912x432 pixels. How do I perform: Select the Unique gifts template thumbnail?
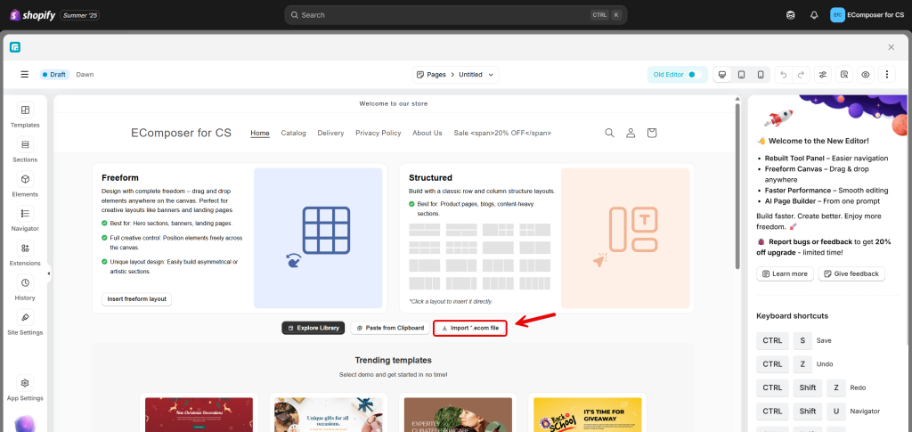coord(329,414)
